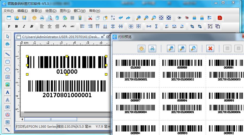Screen dimensions: 244x135
Task: Open the 帮助(H) menu
Action: point(94,11)
